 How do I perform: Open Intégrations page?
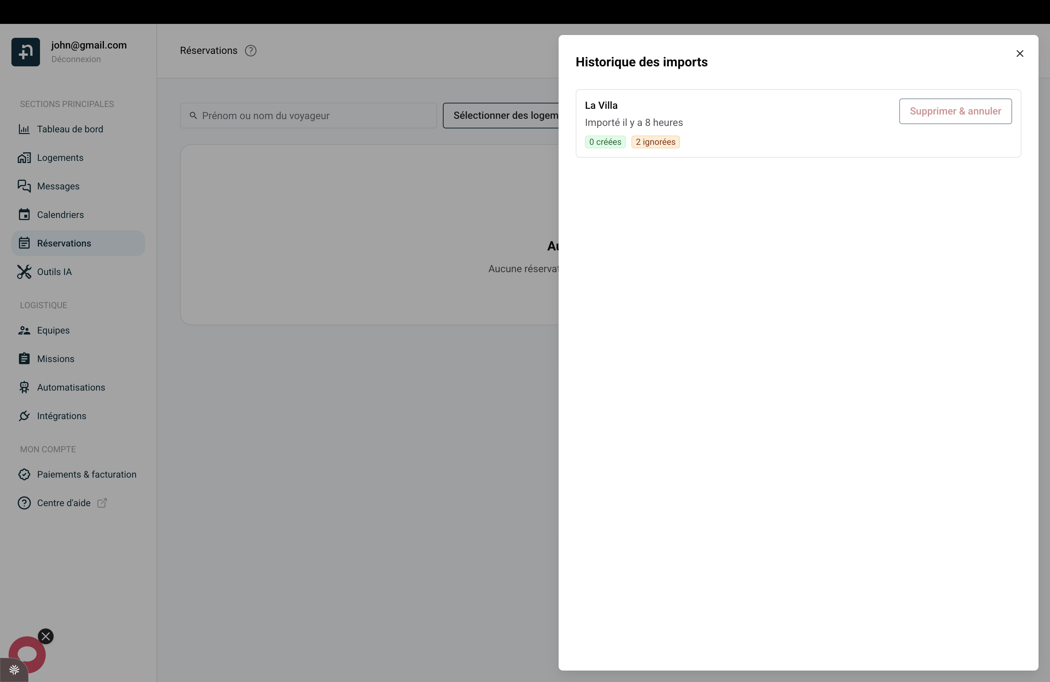pos(78,416)
